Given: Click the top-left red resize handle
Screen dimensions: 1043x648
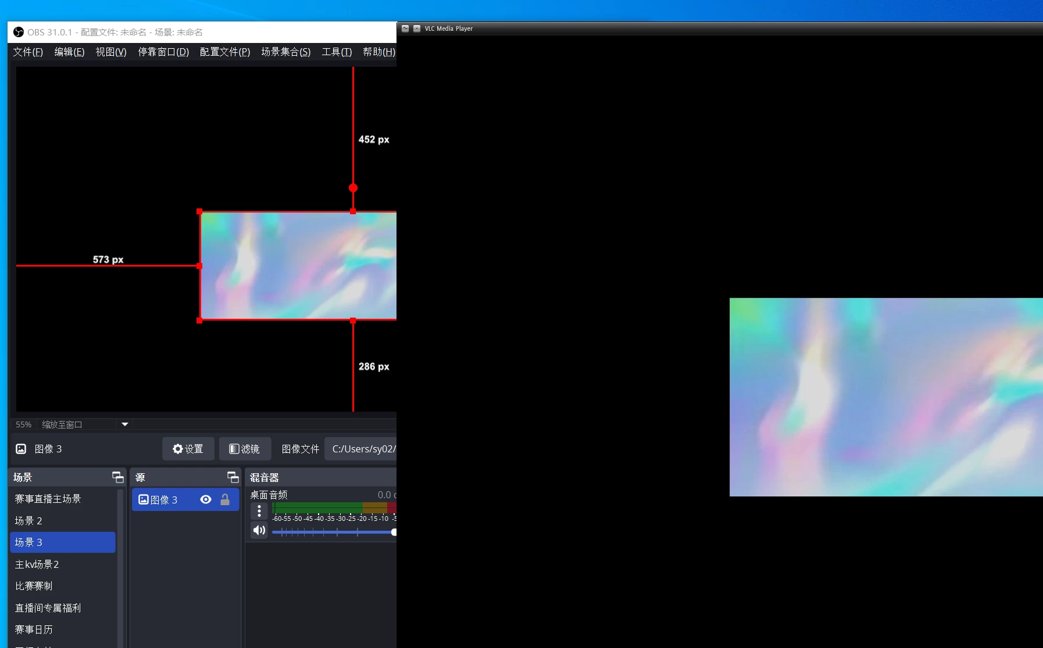Looking at the screenshot, I should click(199, 211).
